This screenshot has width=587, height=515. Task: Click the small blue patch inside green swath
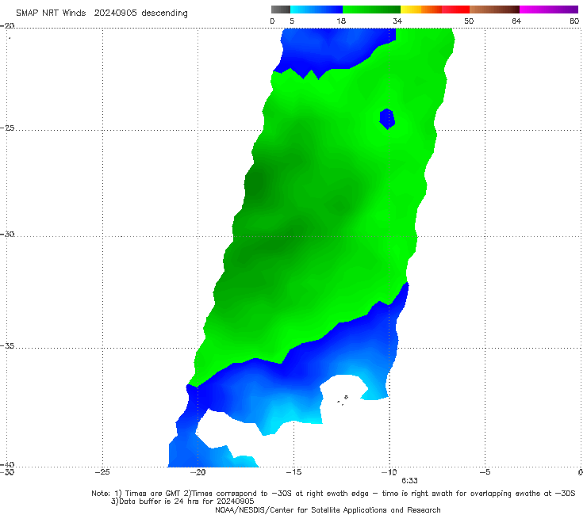click(x=387, y=119)
